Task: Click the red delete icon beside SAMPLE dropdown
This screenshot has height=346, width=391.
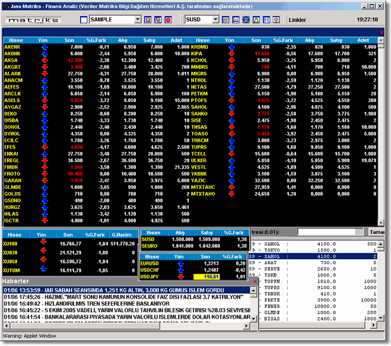Action: click(x=168, y=20)
